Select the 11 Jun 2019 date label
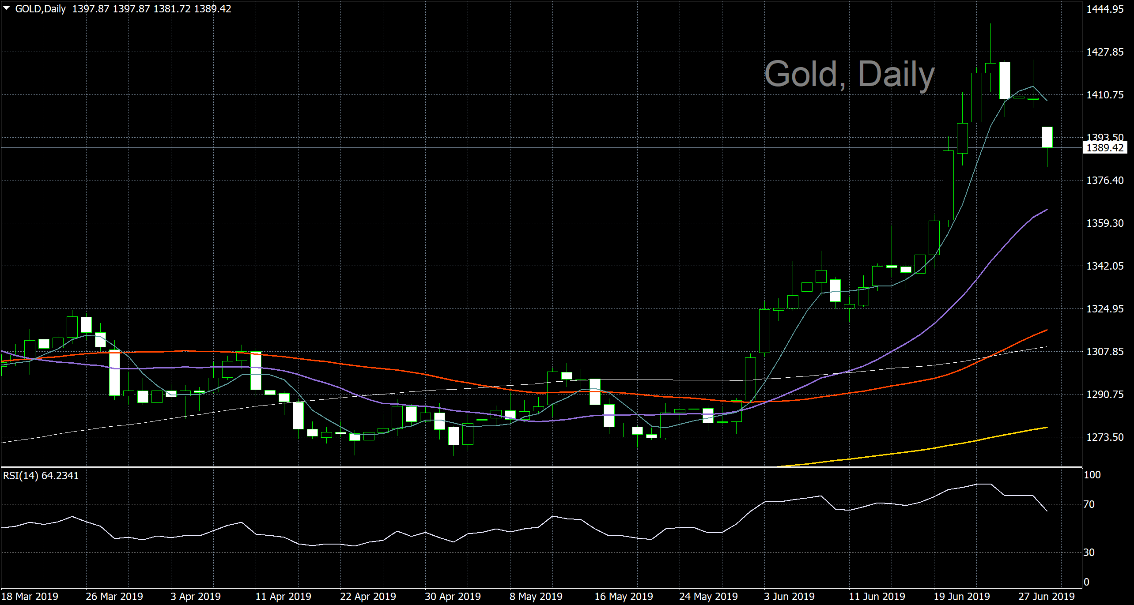This screenshot has height=605, width=1134. (x=877, y=597)
